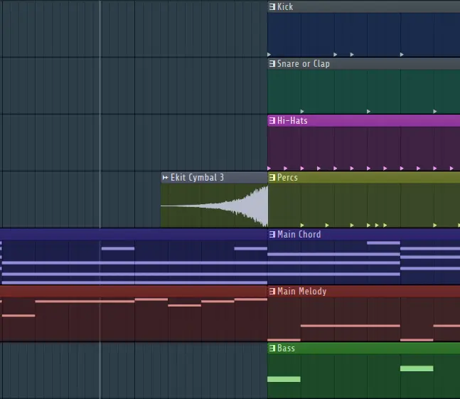460x399 pixels.
Task: Open the Main Chord clip menu icon
Action: (272, 235)
